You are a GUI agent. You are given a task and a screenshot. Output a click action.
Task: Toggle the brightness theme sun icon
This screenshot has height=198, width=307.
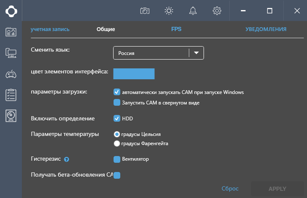point(169,11)
